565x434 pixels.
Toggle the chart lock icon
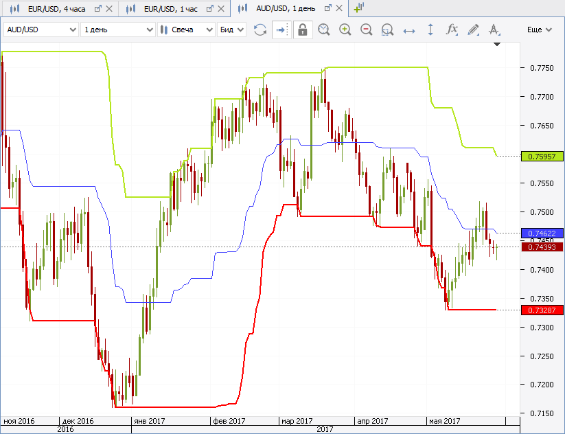303,30
